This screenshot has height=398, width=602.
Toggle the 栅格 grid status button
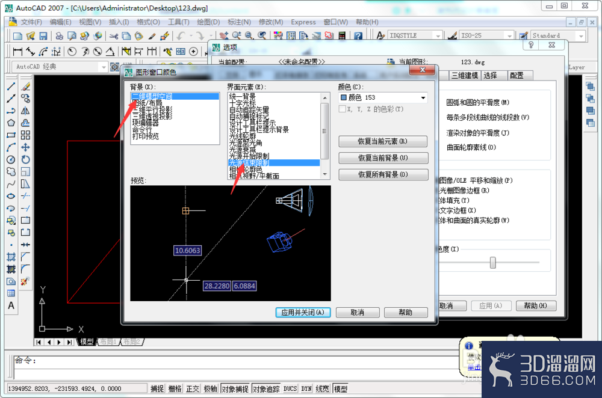175,389
